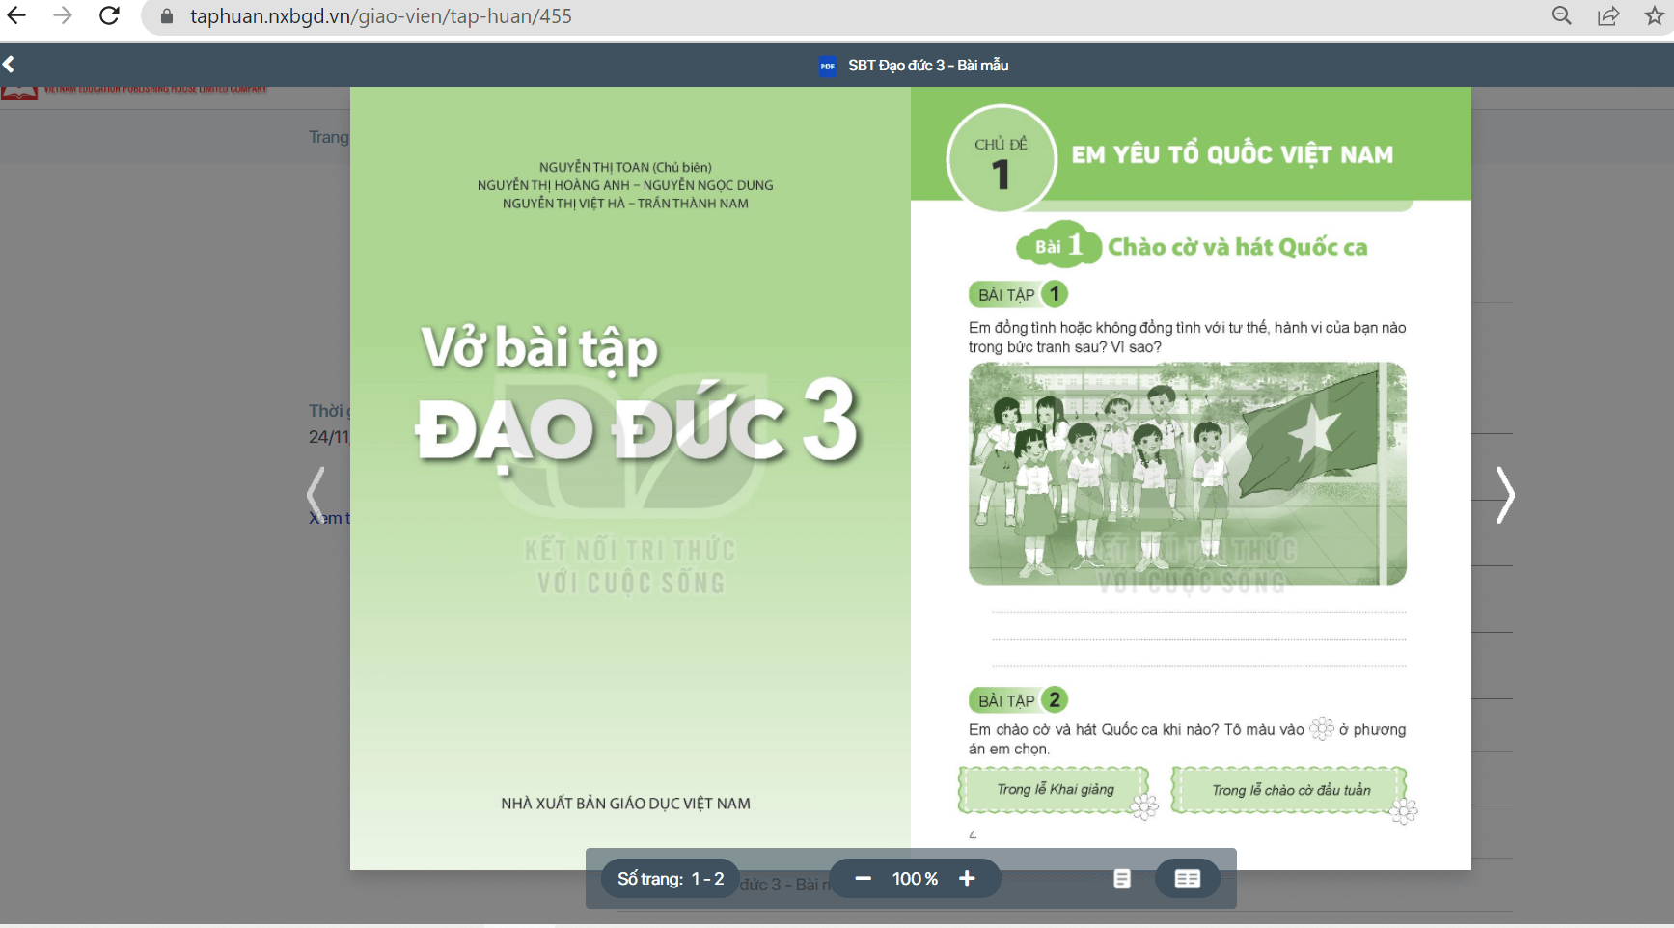The image size is (1674, 928).
Task: Click the share page icon
Action: [x=1607, y=15]
